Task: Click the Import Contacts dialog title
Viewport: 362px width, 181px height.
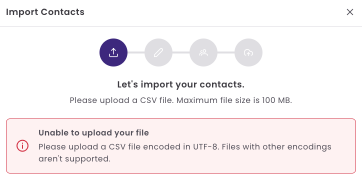Action: [x=45, y=12]
